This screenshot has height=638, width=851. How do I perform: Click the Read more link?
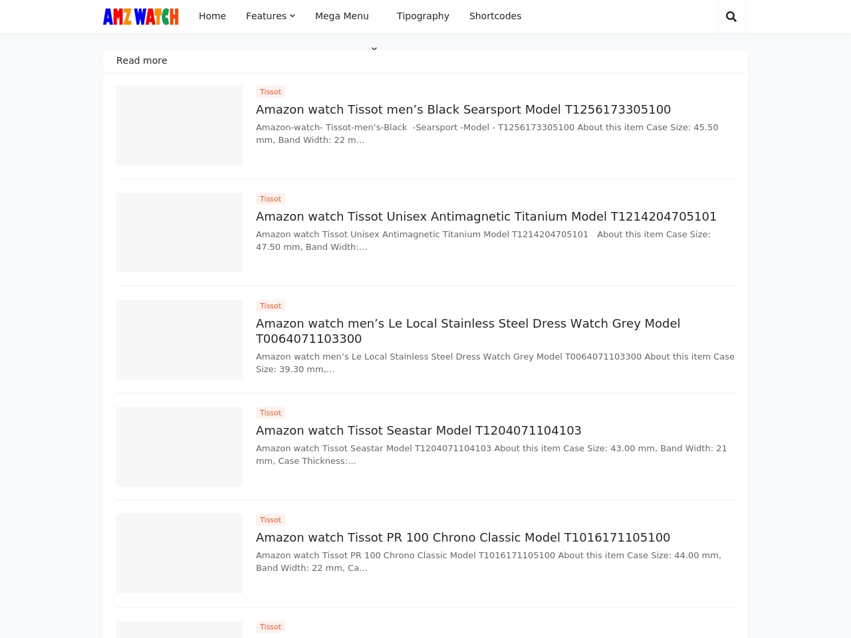[x=142, y=60]
